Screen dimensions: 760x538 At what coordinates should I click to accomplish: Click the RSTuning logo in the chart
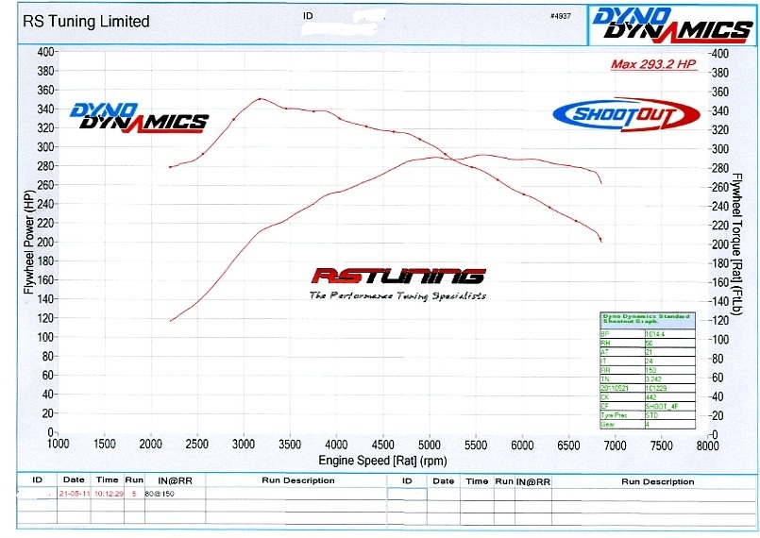click(397, 276)
